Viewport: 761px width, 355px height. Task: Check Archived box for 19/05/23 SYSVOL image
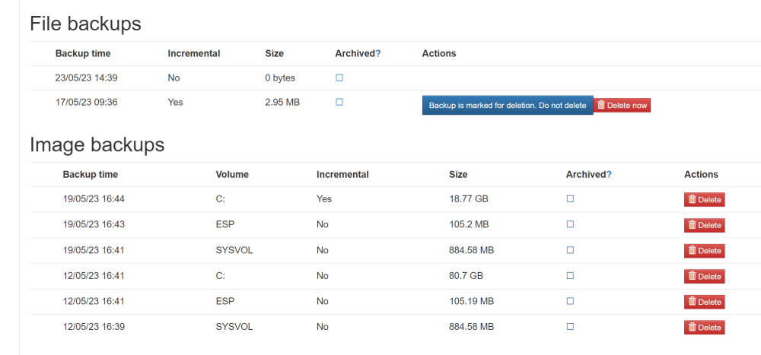click(570, 250)
